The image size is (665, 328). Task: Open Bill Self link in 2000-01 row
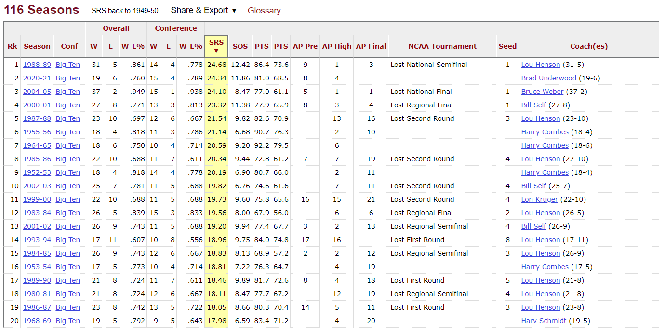pyautogui.click(x=533, y=105)
